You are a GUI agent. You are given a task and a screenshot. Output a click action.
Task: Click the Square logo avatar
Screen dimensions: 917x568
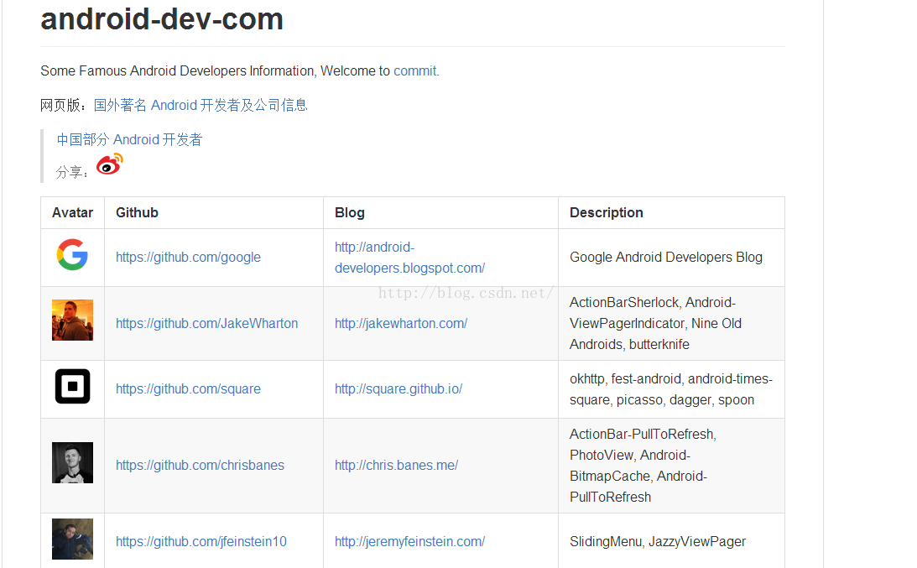[72, 386]
